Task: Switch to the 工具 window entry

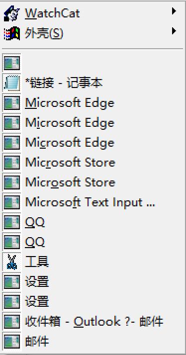Action: pyautogui.click(x=93, y=262)
